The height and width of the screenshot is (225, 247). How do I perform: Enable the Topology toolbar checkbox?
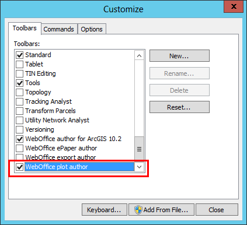[x=19, y=92]
